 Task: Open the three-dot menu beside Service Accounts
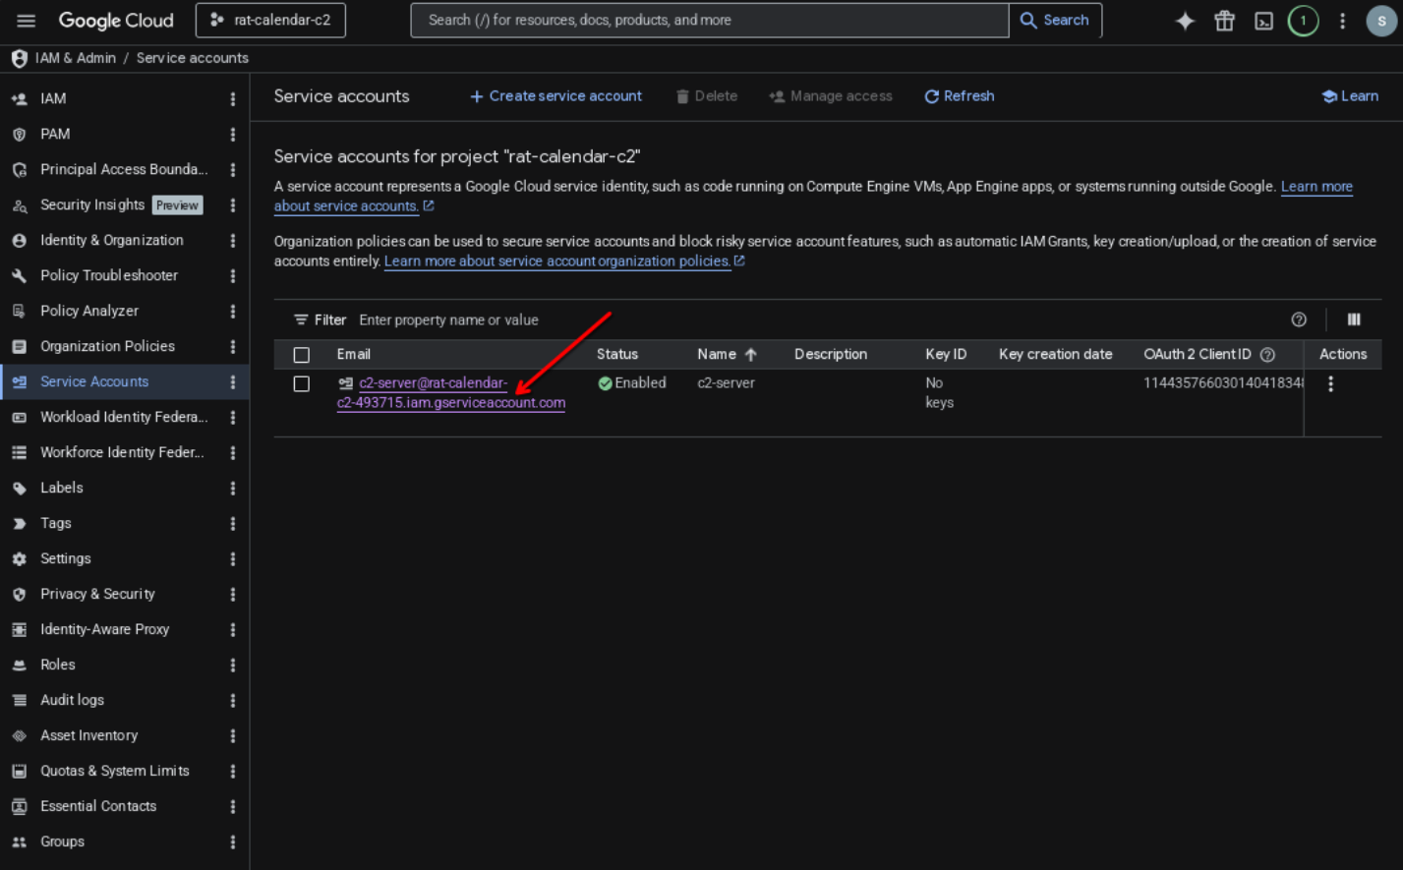tap(233, 381)
